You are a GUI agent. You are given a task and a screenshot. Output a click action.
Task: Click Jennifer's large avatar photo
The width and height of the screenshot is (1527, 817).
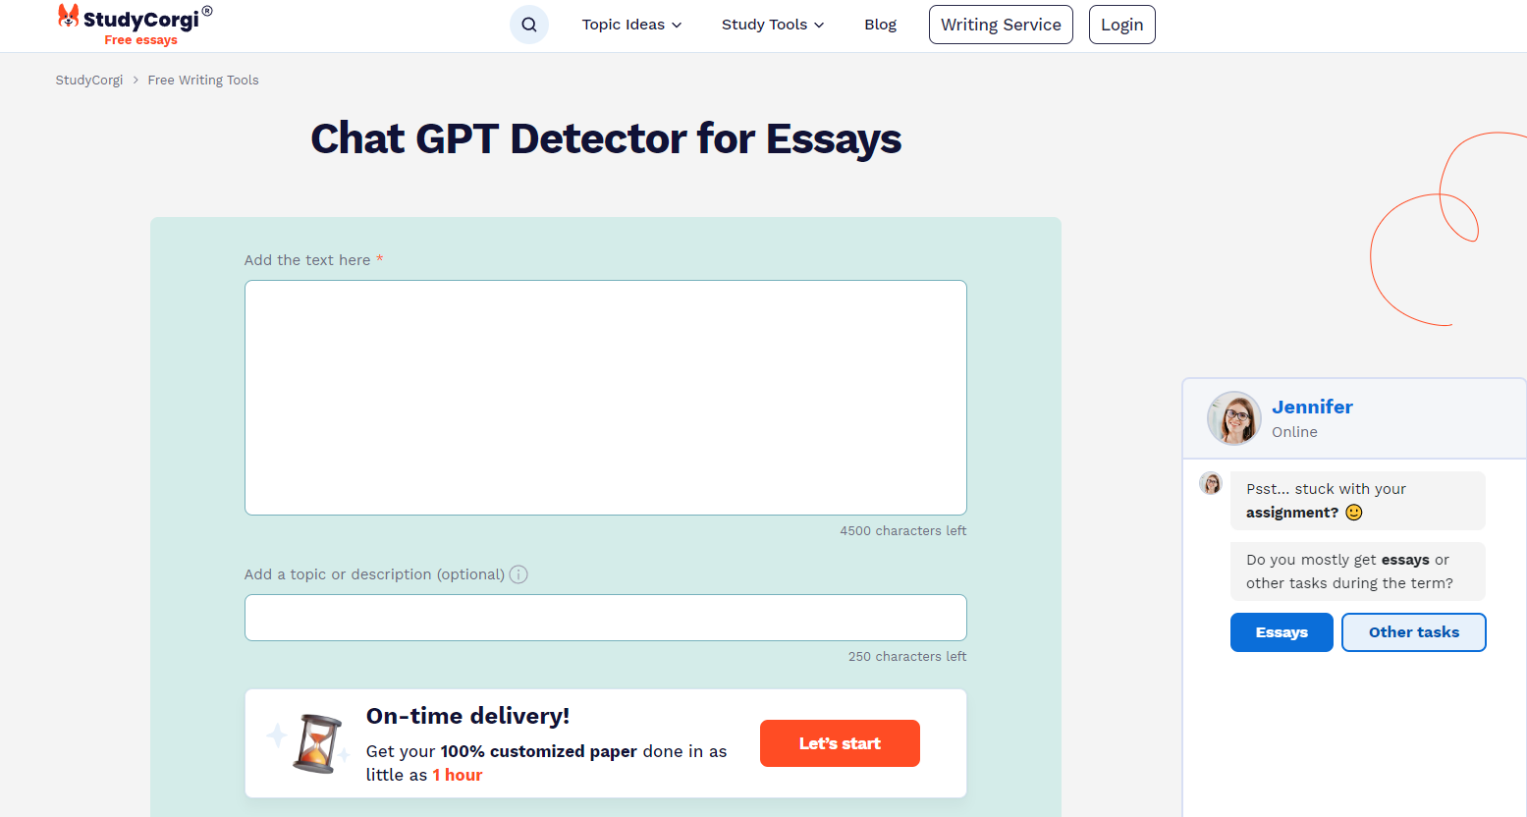pos(1233,418)
